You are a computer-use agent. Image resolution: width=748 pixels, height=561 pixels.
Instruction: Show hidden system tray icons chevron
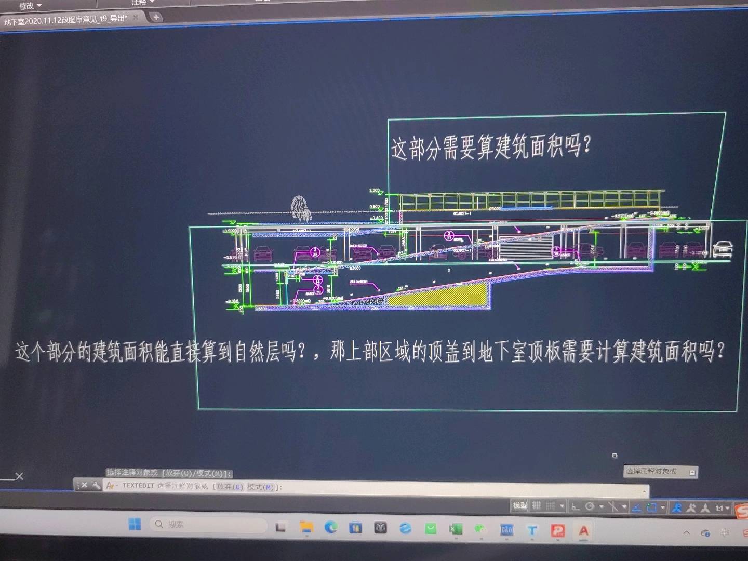[686, 532]
